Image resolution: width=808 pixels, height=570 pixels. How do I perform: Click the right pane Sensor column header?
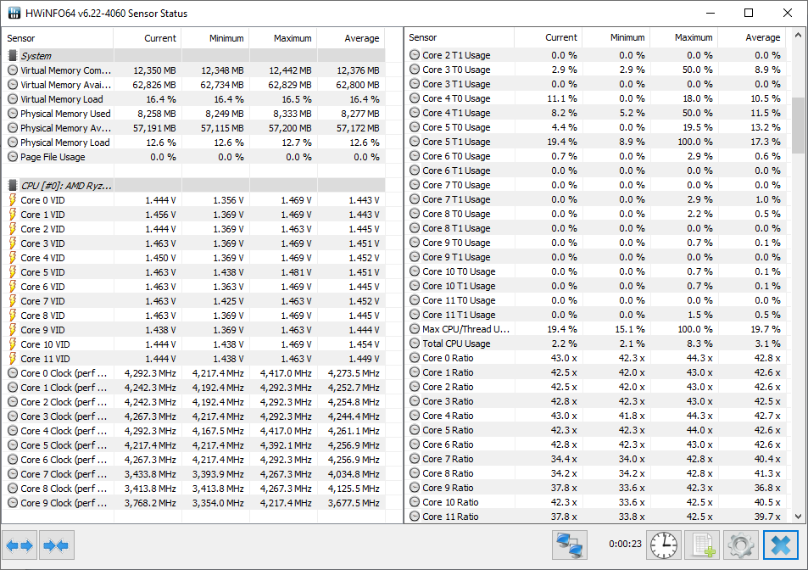[460, 37]
